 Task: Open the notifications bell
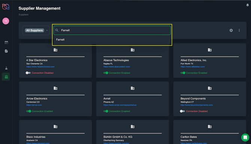pos(248,5)
